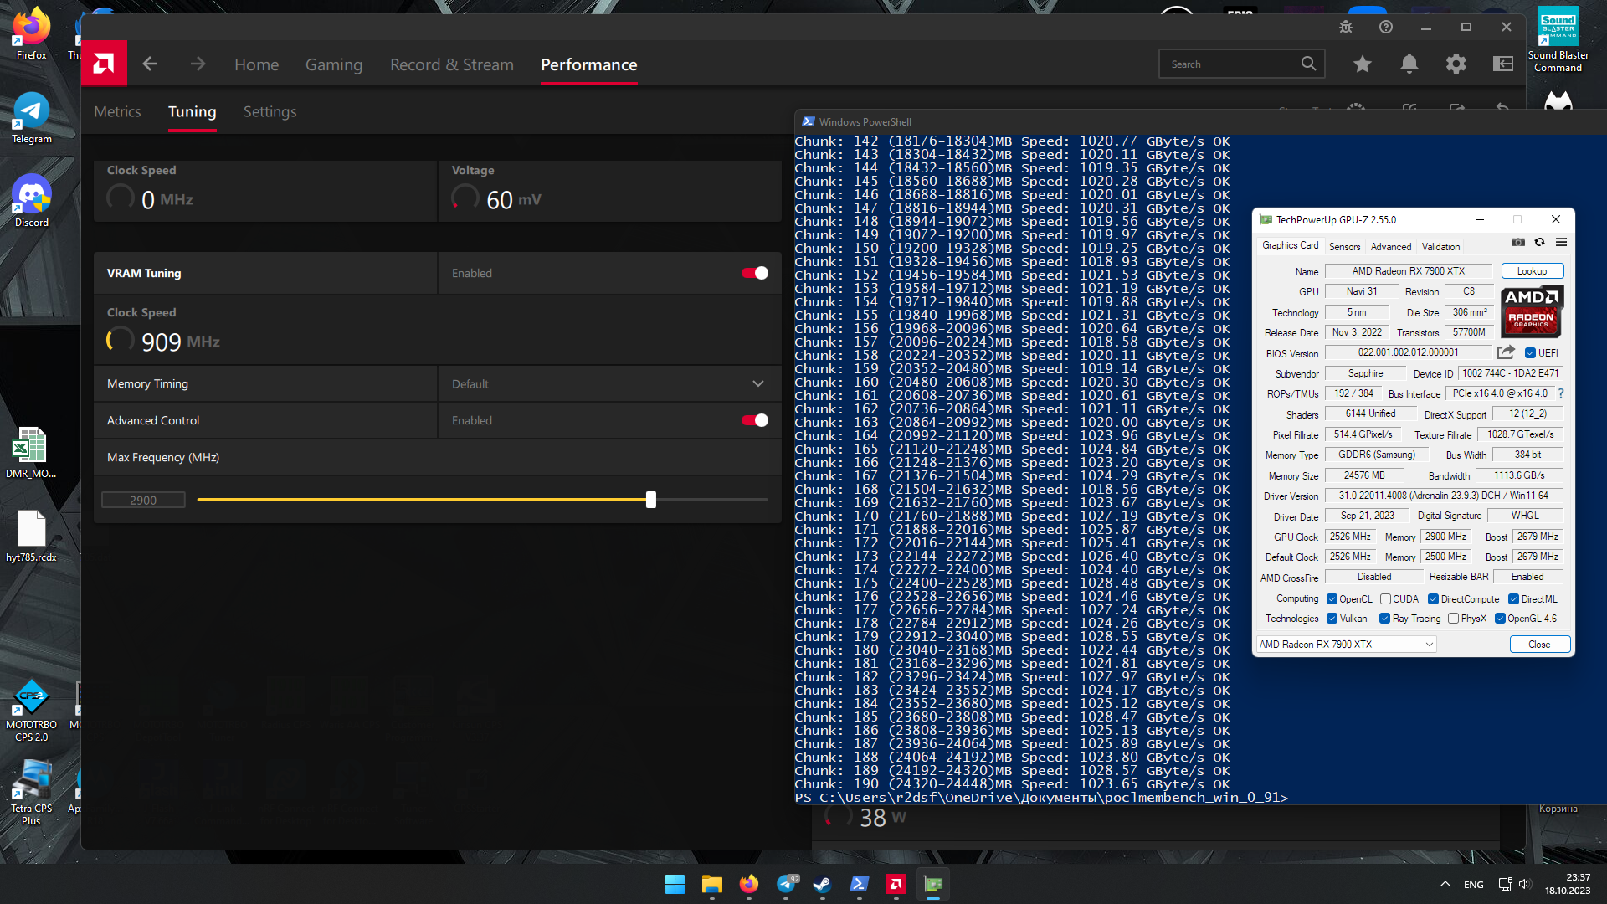Image resolution: width=1607 pixels, height=904 pixels.
Task: Open AMD Software settings gear icon
Action: (1456, 64)
